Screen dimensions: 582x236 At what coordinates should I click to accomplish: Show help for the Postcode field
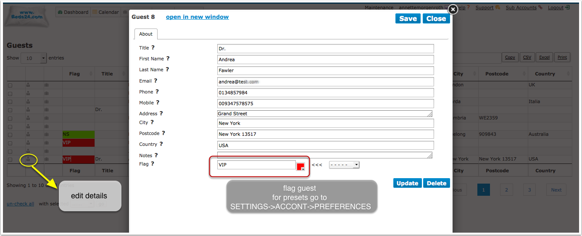point(163,133)
